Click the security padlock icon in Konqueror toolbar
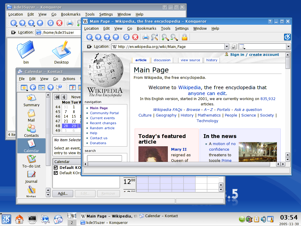This screenshot has width=301, height=226. coord(184,37)
